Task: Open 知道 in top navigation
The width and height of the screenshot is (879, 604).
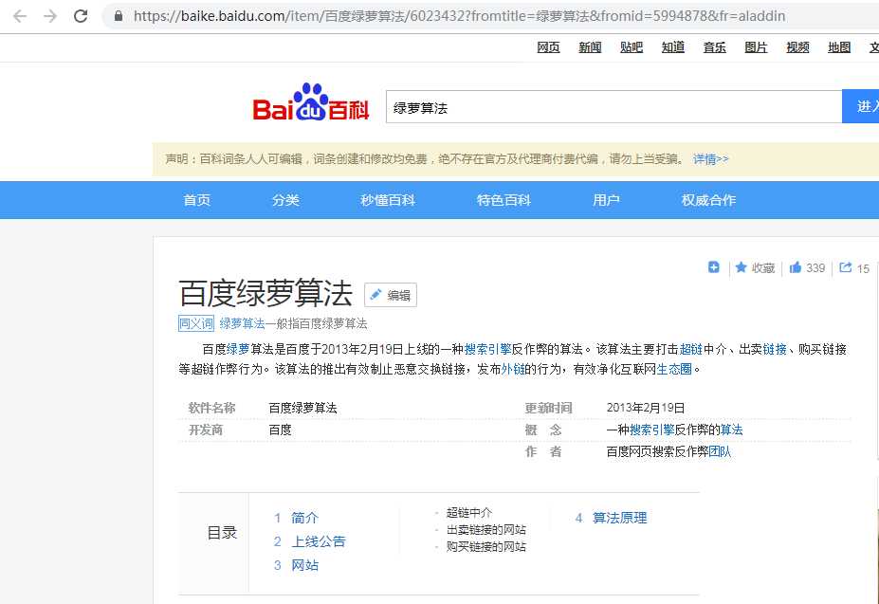Action: coord(672,47)
